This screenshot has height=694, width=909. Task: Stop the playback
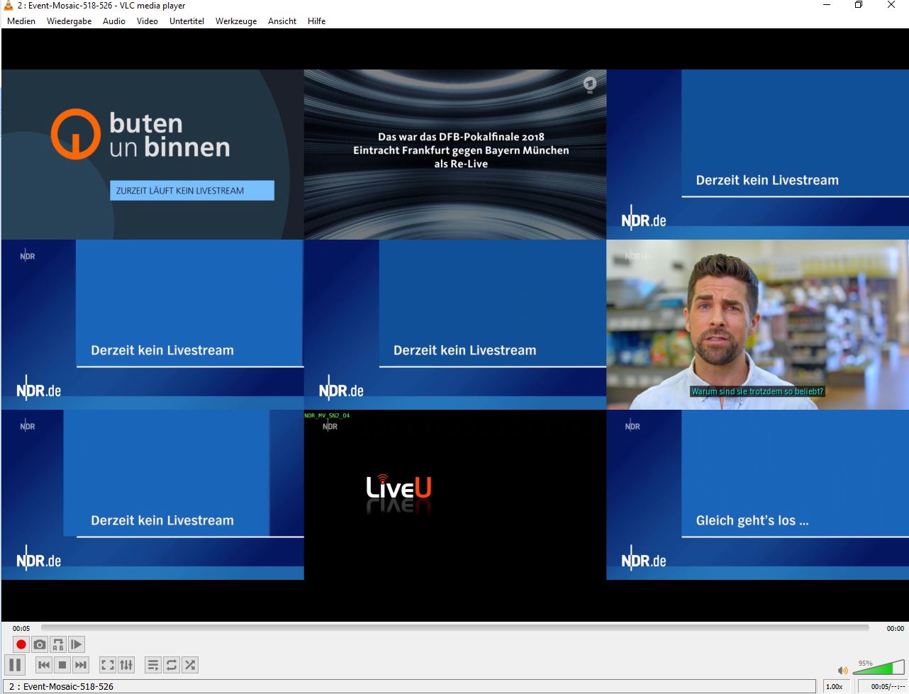point(62,665)
